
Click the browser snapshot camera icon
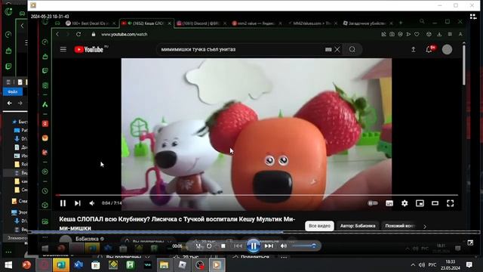pos(392,34)
